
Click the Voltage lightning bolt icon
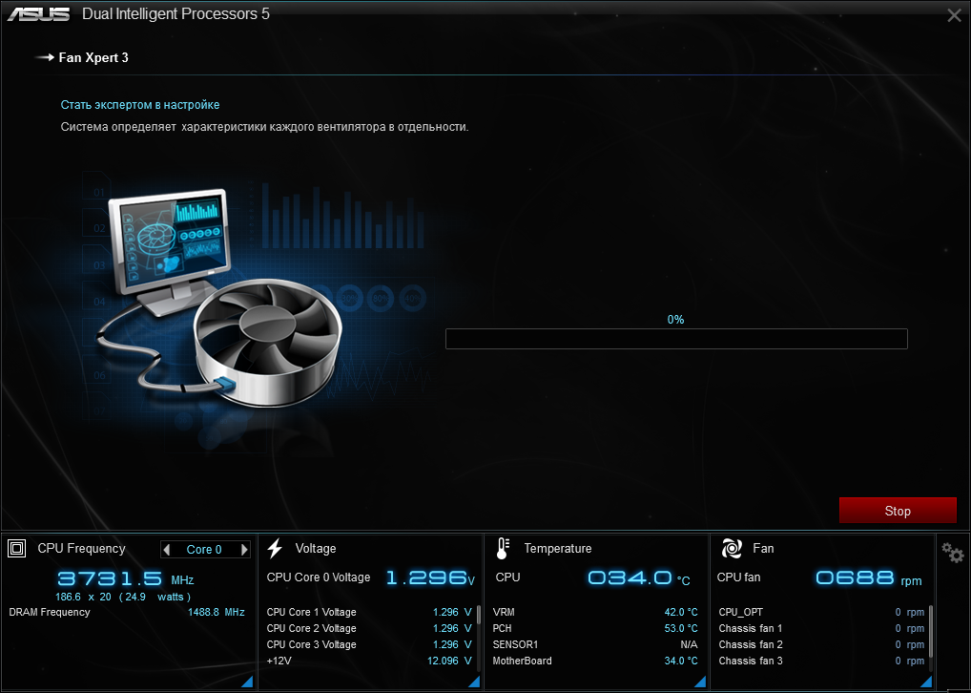[275, 548]
